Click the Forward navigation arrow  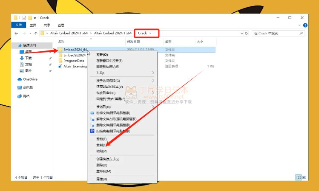[24, 33]
